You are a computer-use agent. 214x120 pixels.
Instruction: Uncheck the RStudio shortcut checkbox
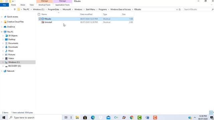pyautogui.click(x=40, y=19)
